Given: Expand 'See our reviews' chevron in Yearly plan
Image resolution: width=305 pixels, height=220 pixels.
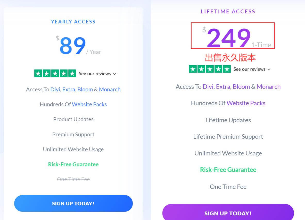Looking at the screenshot, I should tap(115, 74).
